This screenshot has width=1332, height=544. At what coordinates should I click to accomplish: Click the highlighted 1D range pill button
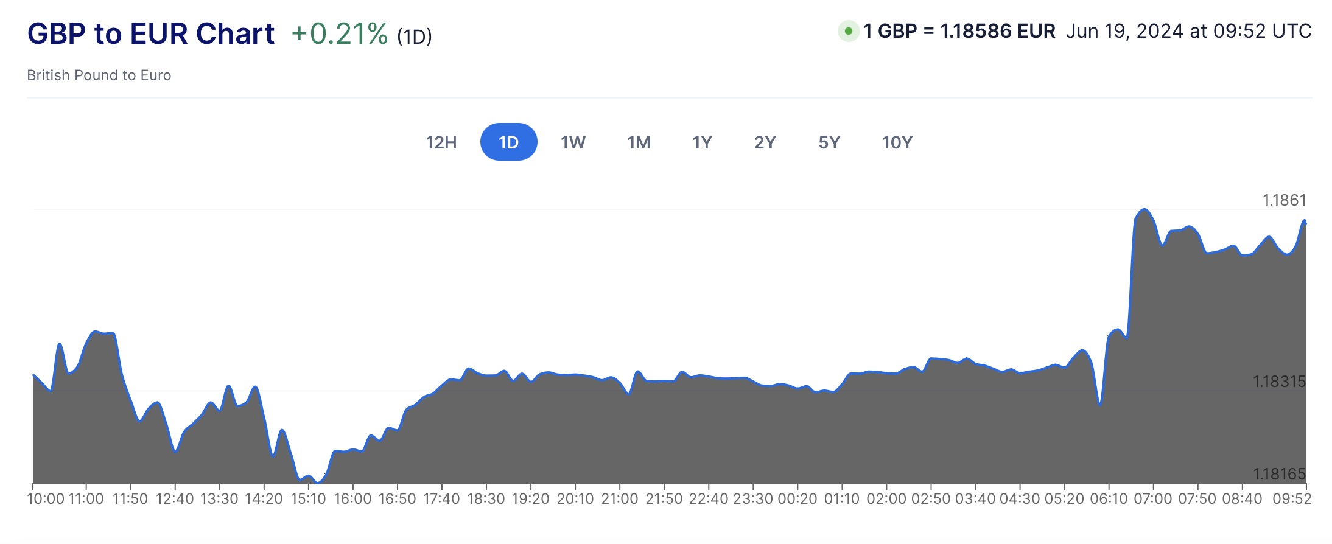(508, 142)
